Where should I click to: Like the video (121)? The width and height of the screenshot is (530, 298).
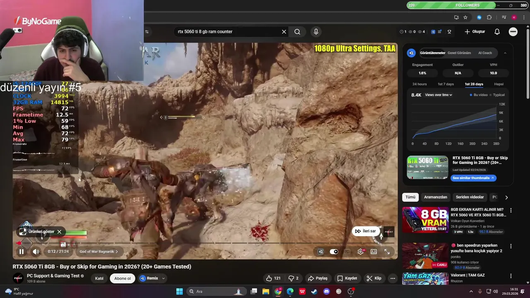pyautogui.click(x=273, y=278)
